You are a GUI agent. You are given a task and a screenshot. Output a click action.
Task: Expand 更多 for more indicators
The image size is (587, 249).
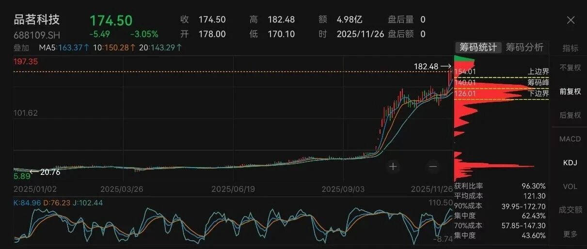(570, 234)
